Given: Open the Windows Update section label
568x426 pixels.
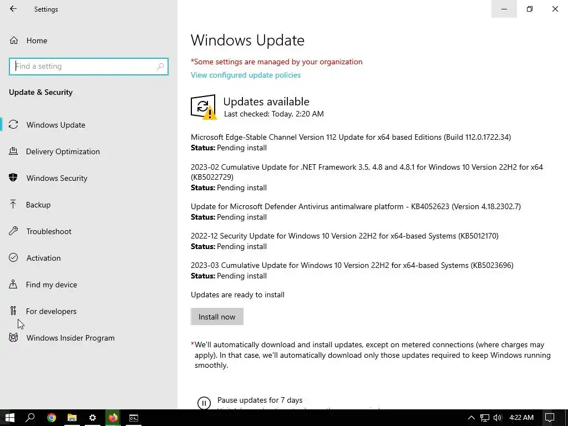Looking at the screenshot, I should (56, 125).
